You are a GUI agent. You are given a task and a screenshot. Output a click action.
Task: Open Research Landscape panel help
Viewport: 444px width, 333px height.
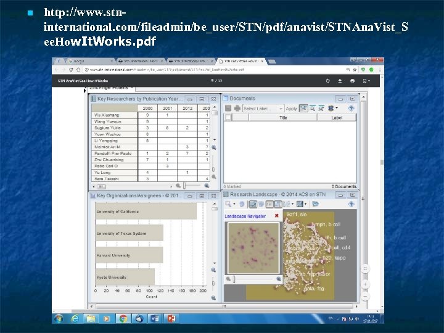[351, 204]
